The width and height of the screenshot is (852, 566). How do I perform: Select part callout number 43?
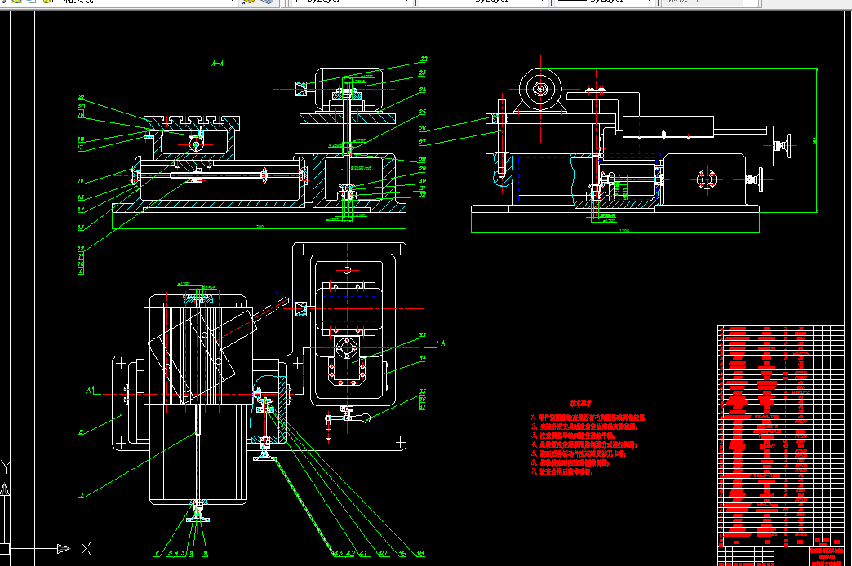point(339,554)
